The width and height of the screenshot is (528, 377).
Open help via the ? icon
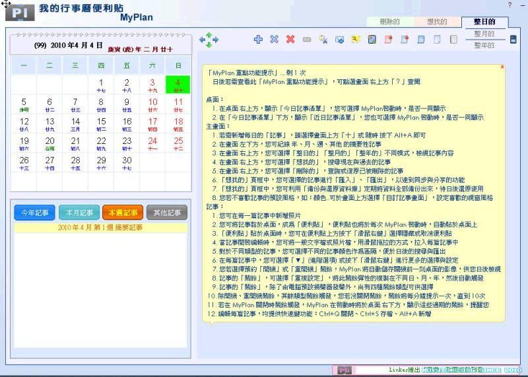click(x=510, y=5)
